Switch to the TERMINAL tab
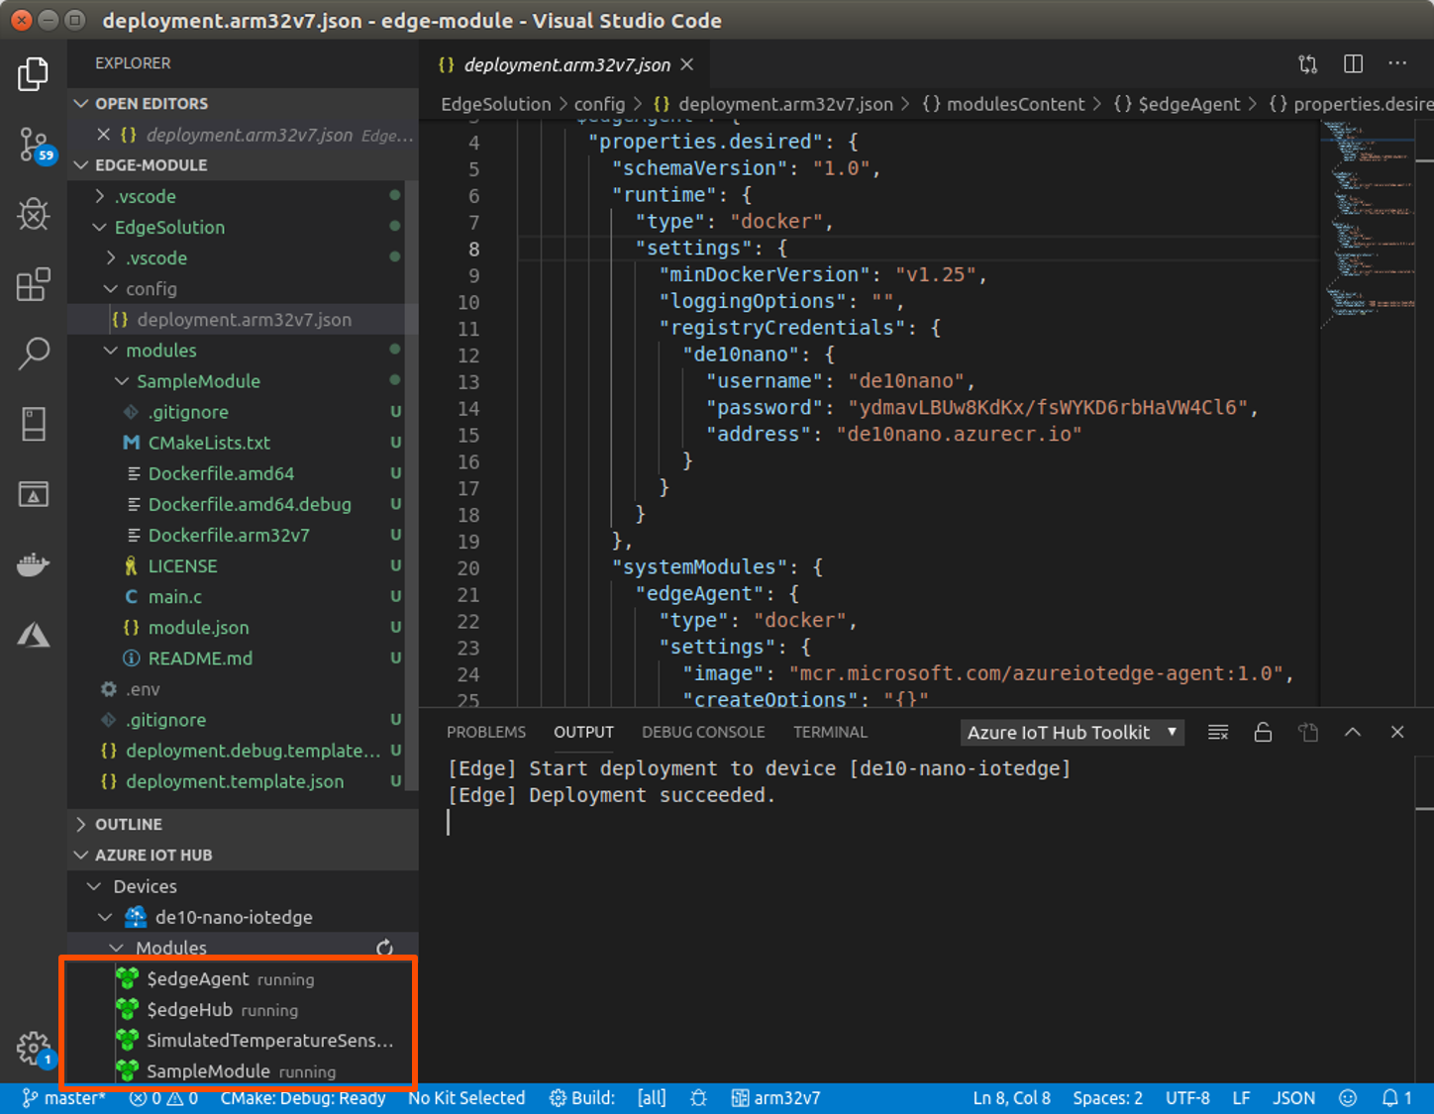The image size is (1434, 1114). click(x=830, y=733)
